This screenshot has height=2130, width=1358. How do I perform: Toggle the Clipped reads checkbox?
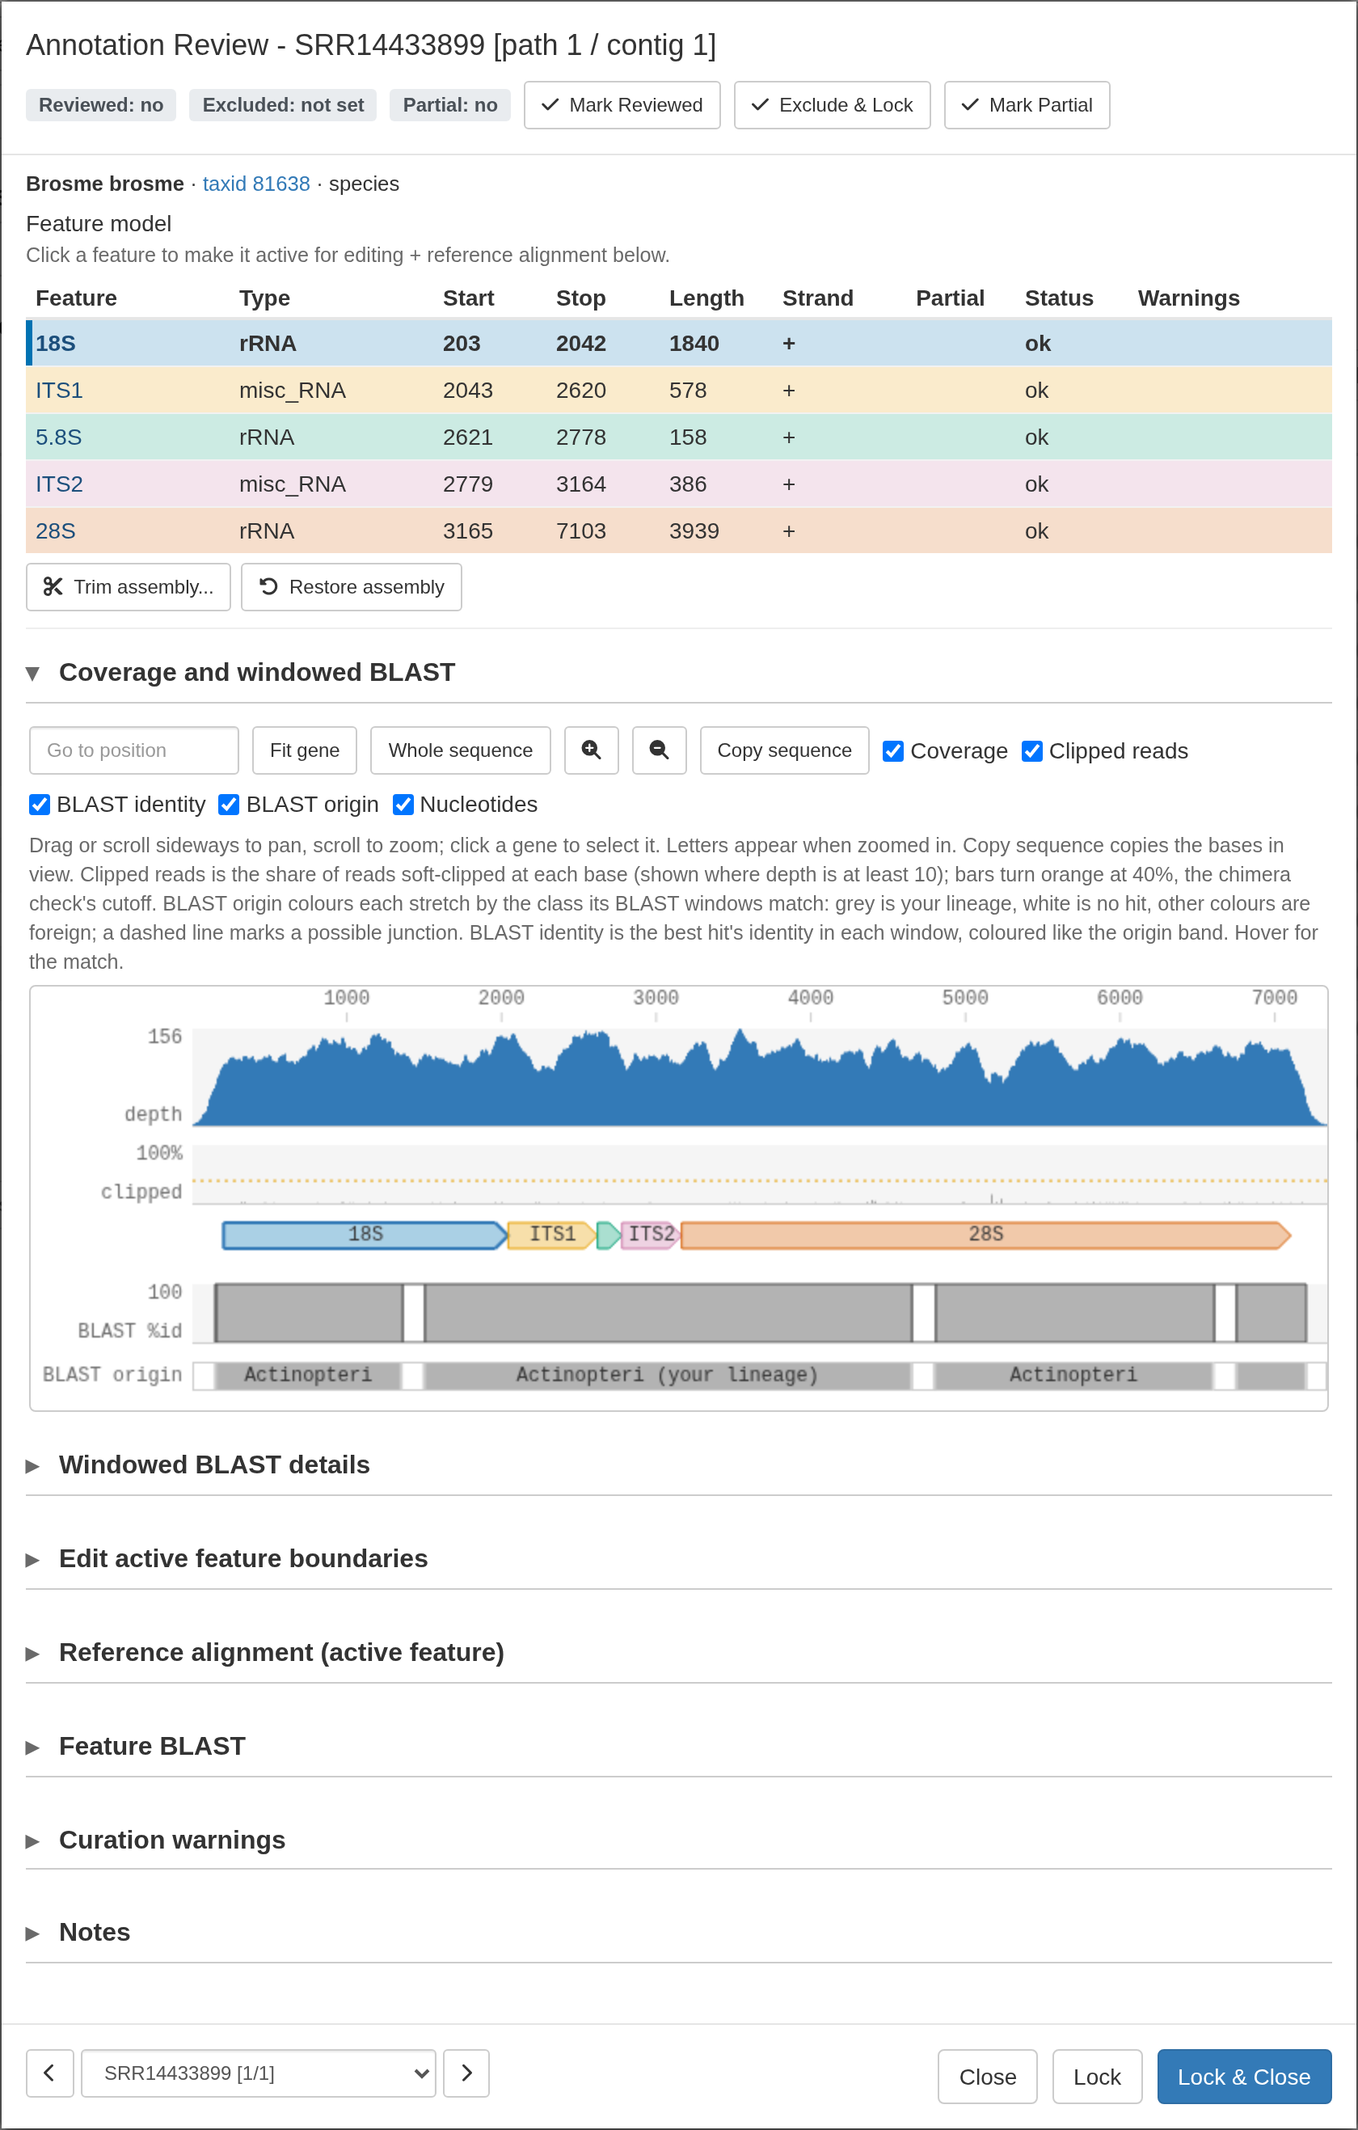coord(1031,751)
